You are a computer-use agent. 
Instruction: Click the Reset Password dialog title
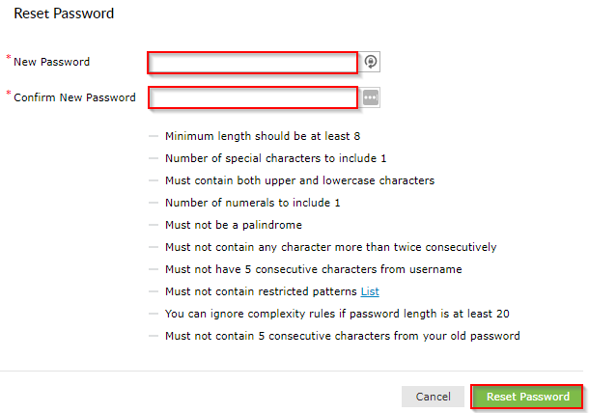64,14
